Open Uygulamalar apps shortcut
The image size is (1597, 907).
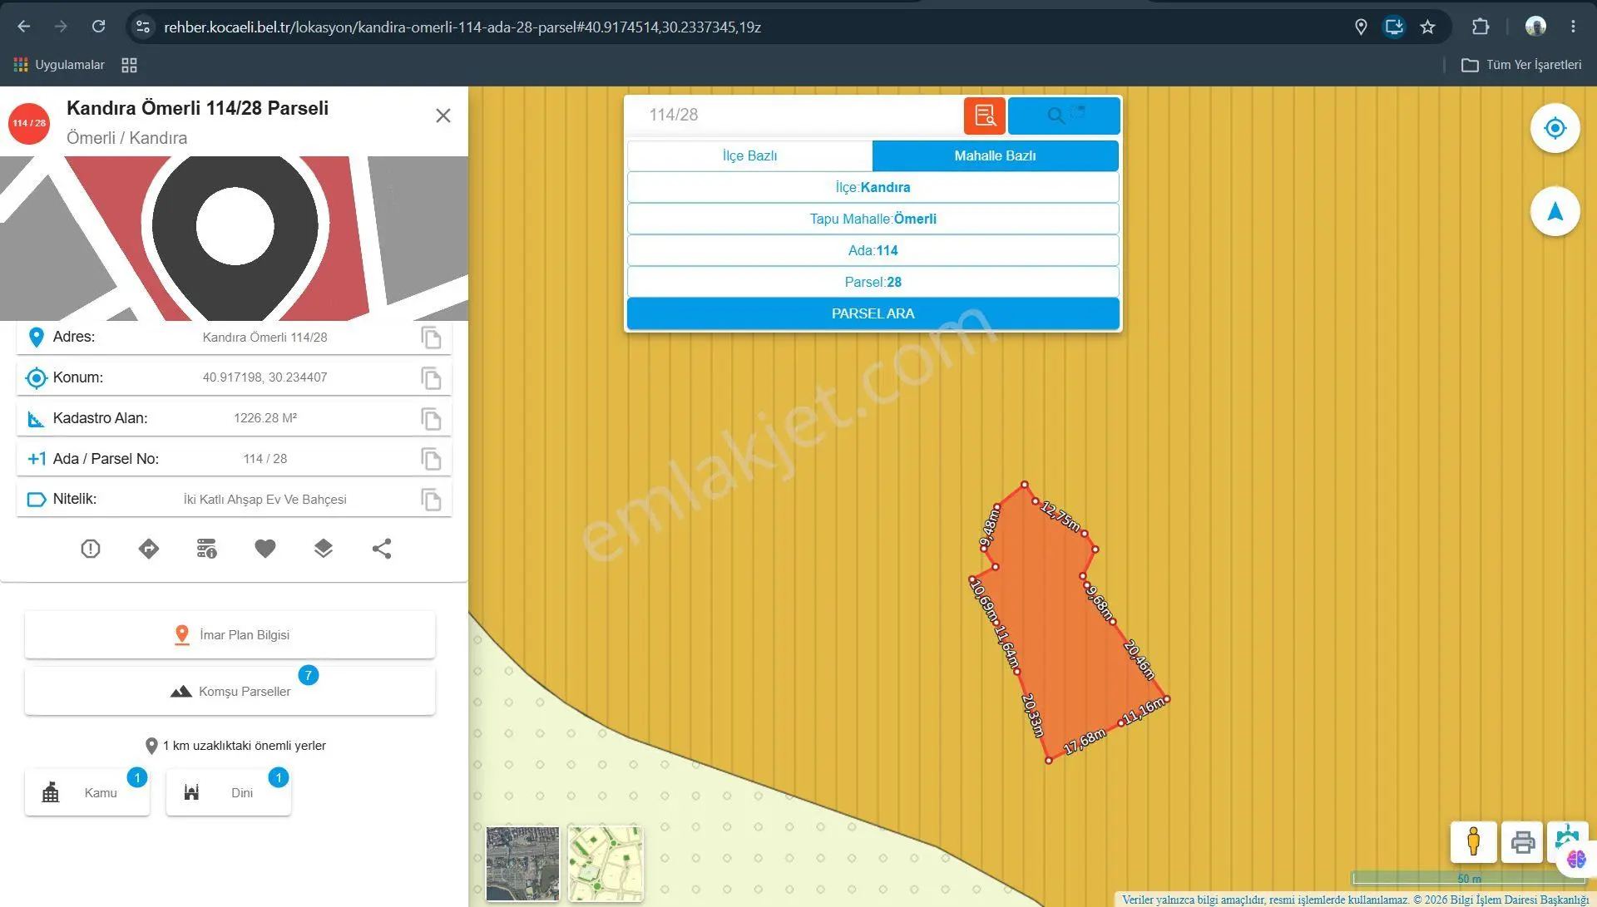(x=59, y=65)
